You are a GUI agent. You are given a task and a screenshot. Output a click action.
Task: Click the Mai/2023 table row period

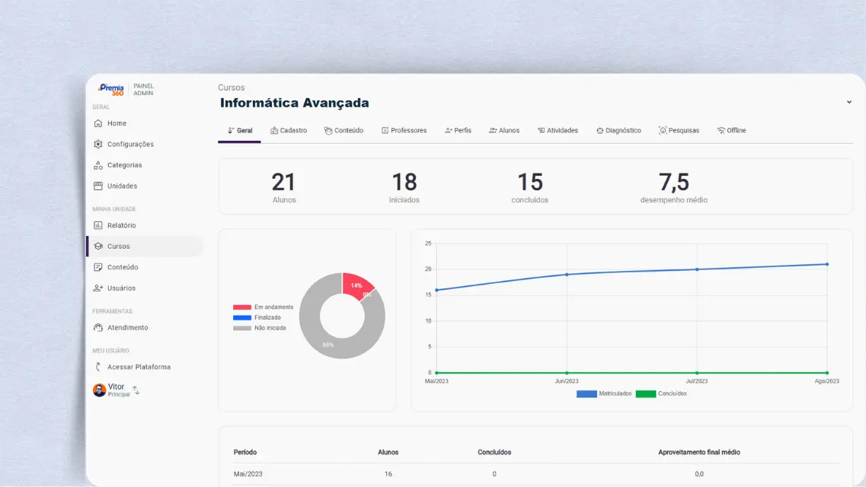point(248,474)
